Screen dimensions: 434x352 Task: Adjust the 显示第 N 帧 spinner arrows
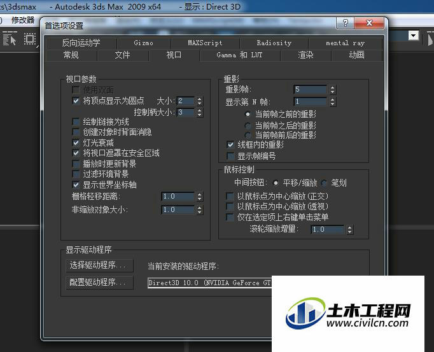click(x=332, y=102)
